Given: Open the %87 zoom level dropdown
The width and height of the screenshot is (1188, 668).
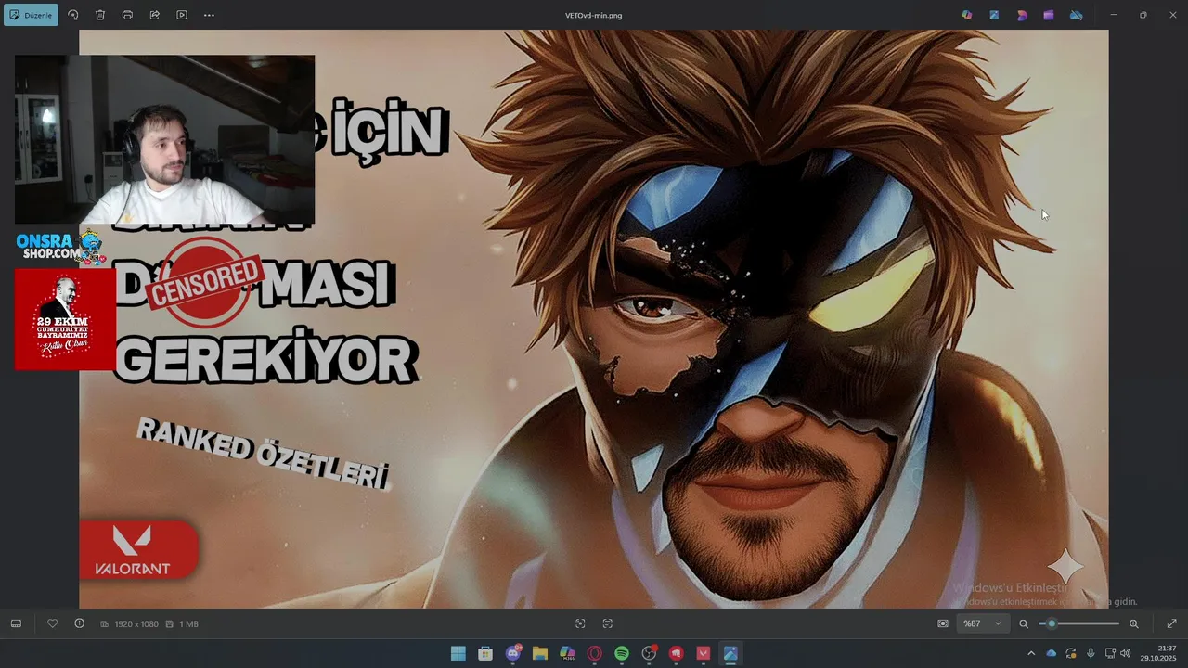Looking at the screenshot, I should pyautogui.click(x=982, y=623).
